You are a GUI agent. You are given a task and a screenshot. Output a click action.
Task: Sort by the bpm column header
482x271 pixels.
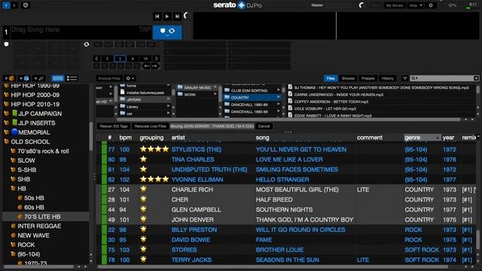(126, 138)
